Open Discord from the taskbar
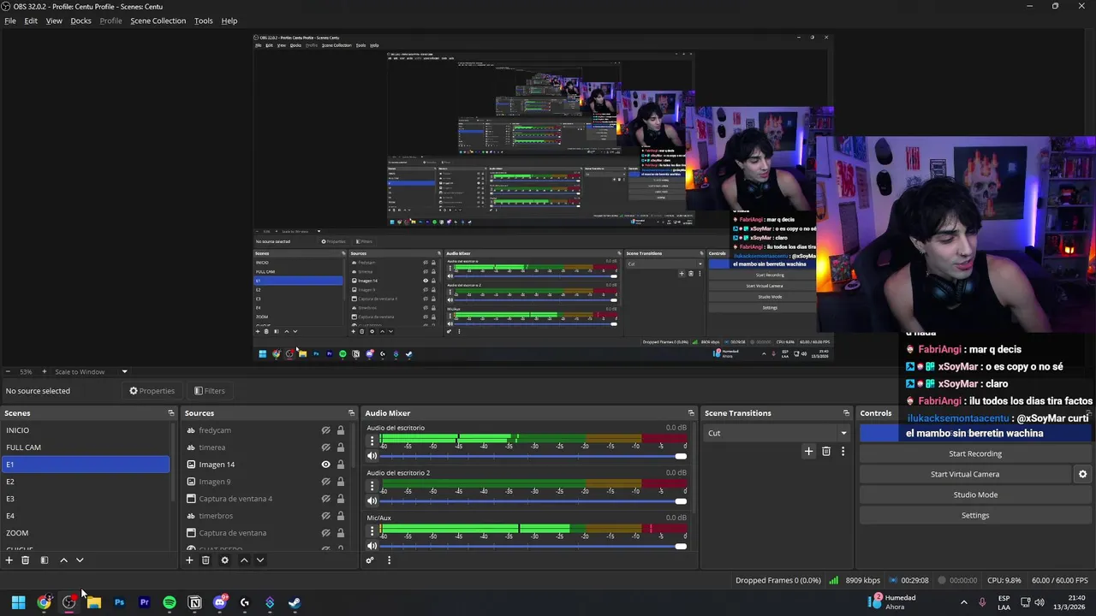The image size is (1096, 616). tap(220, 602)
